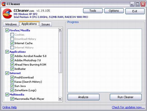Click the list scrollbar up arrow
This screenshot has width=147, height=111.
pos(60,30)
